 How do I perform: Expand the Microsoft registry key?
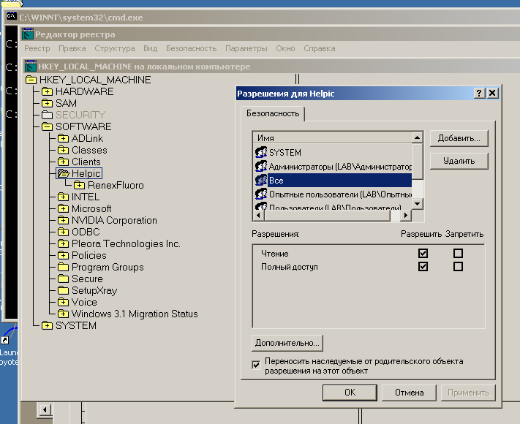pyautogui.click(x=63, y=208)
